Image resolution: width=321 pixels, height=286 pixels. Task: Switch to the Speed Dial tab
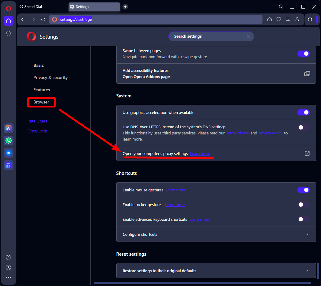(30, 7)
